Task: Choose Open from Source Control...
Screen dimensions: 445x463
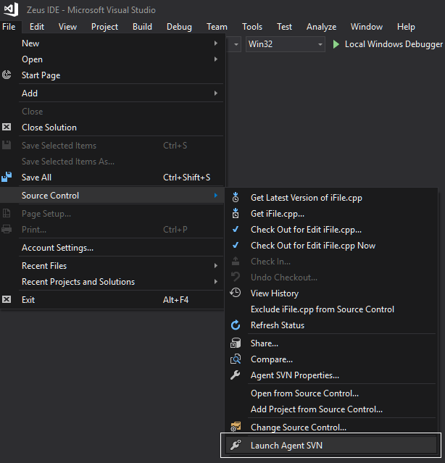Action: pos(331,393)
